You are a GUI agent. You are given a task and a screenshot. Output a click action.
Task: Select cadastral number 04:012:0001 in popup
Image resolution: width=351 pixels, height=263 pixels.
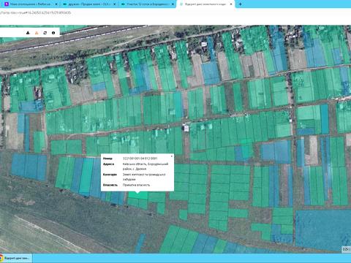pyautogui.click(x=140, y=159)
